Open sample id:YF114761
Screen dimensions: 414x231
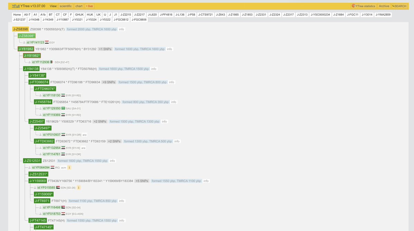coord(51,154)
